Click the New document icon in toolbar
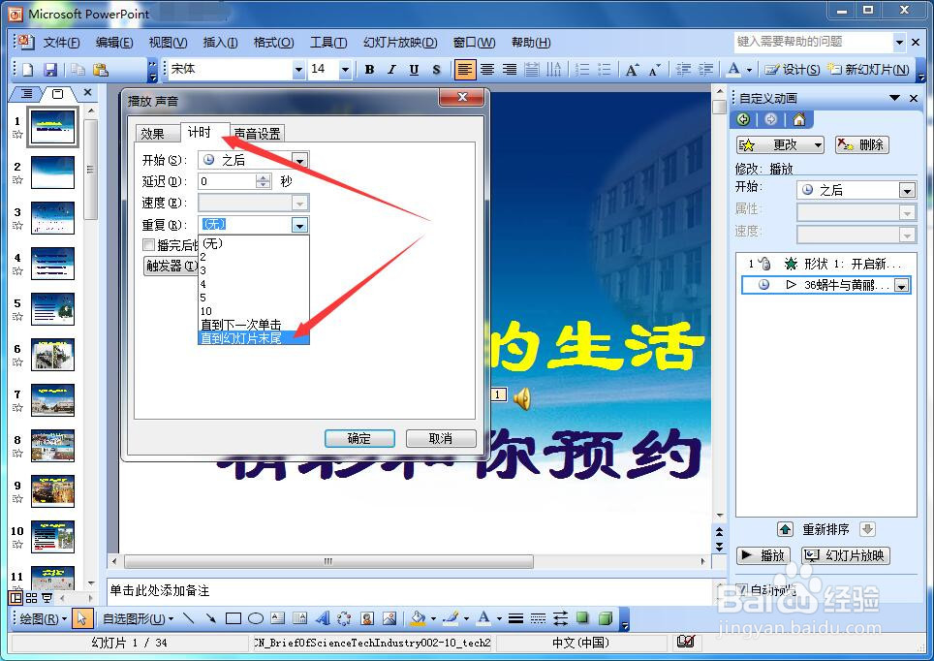This screenshot has width=934, height=661. [x=28, y=70]
